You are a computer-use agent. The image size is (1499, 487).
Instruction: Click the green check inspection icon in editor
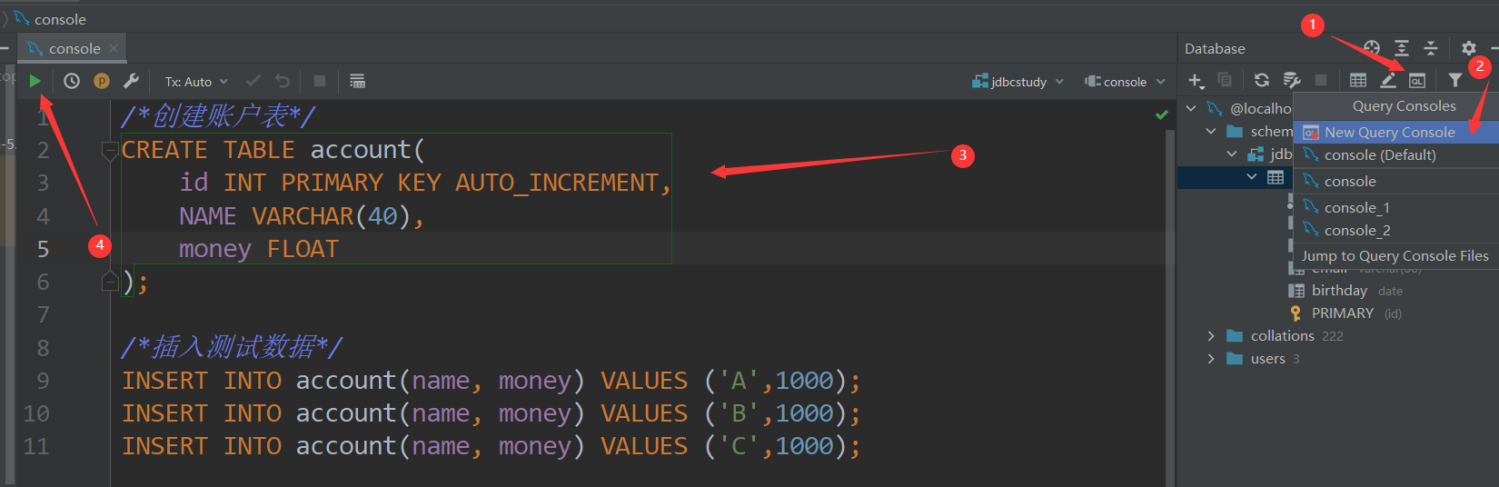point(1161,115)
